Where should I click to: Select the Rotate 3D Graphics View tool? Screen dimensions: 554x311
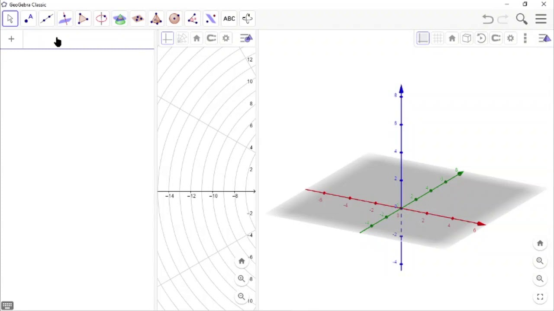247,19
